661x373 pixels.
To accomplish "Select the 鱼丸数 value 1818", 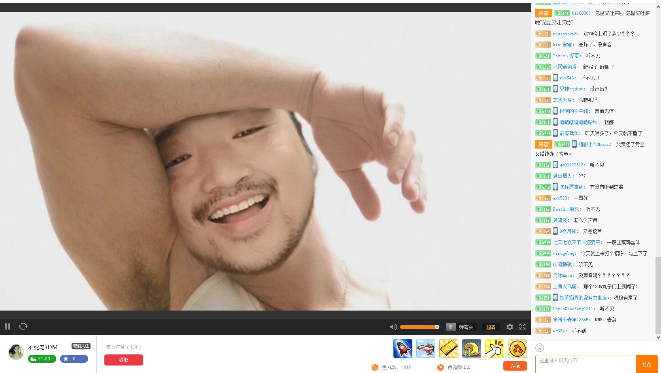I will coord(406,367).
